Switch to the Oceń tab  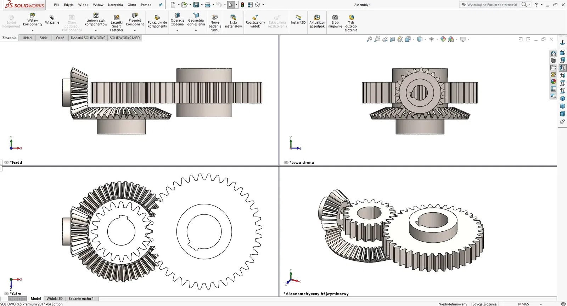pos(60,38)
